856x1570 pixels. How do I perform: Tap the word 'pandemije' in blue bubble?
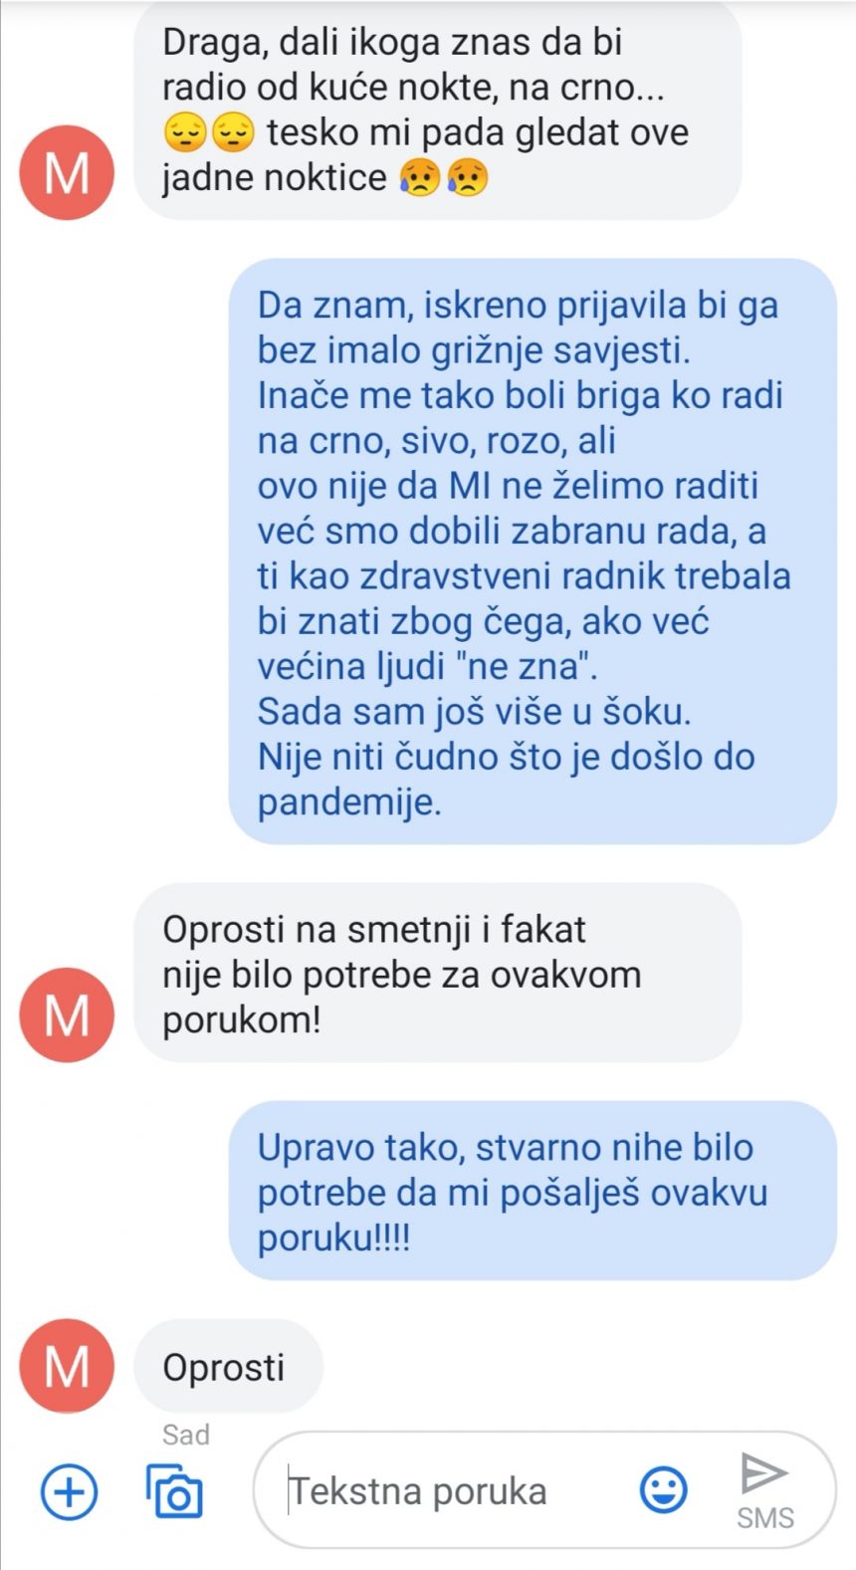tap(349, 801)
